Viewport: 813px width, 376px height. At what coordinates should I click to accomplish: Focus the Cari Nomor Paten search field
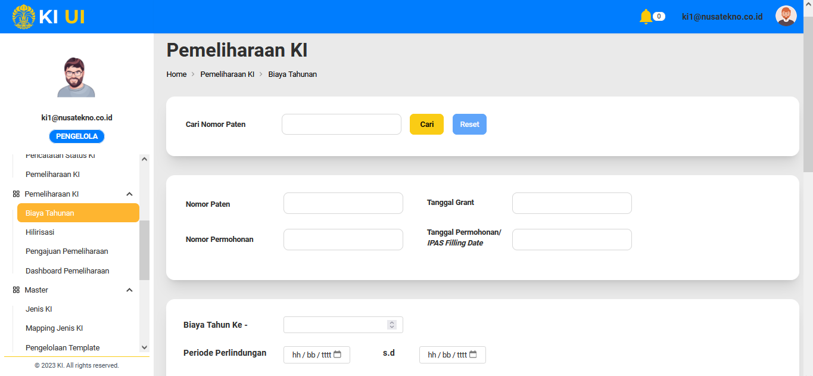tap(341, 125)
